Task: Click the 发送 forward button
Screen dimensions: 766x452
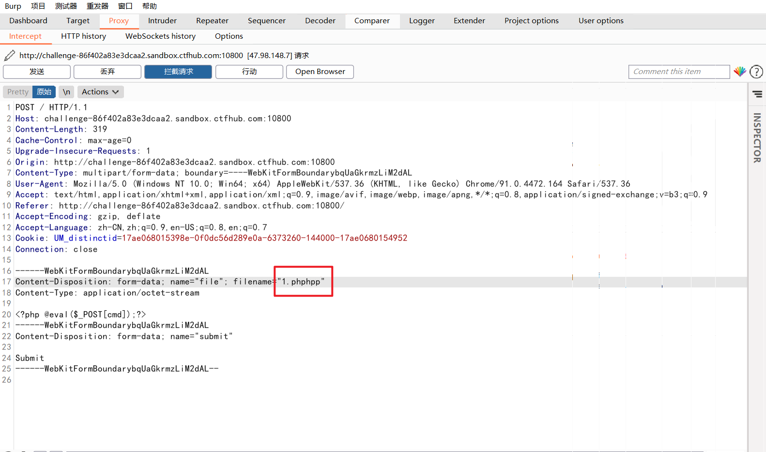Action: click(x=37, y=72)
